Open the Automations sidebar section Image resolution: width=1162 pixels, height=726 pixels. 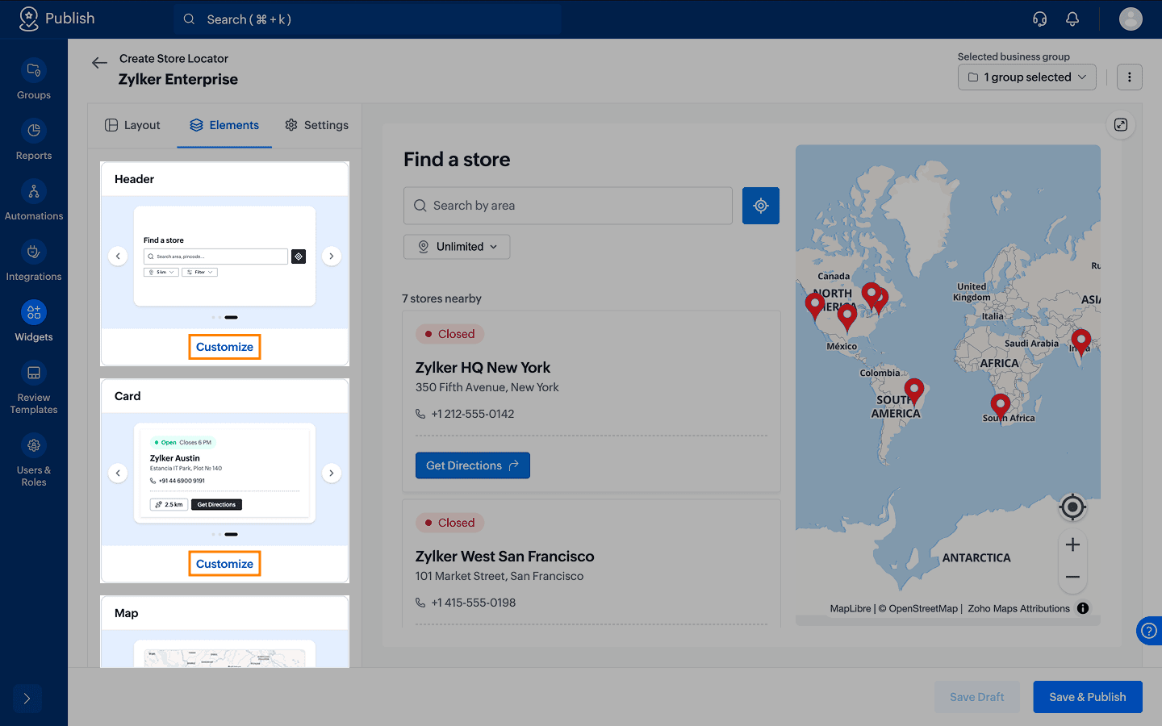(34, 201)
